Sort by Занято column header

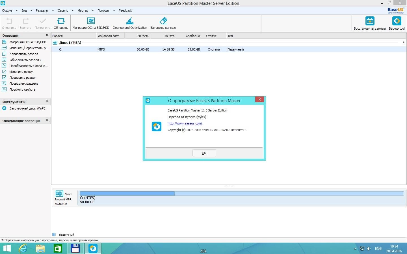pyautogui.click(x=163, y=36)
